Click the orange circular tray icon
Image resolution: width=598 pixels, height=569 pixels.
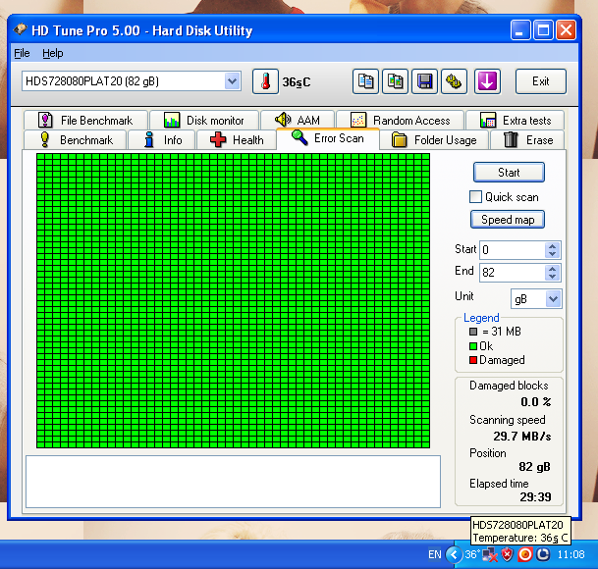pos(524,554)
